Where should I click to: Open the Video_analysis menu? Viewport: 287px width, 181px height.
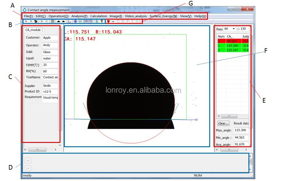coord(135,16)
